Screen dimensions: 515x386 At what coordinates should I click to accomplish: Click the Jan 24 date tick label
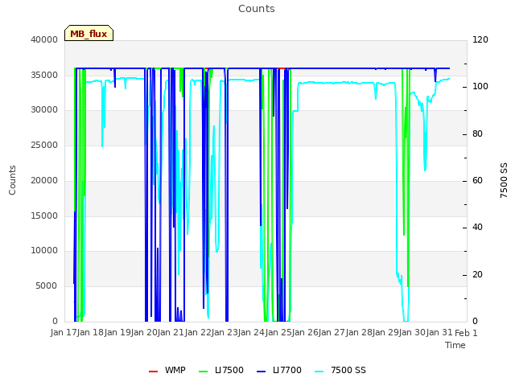tap(252, 333)
